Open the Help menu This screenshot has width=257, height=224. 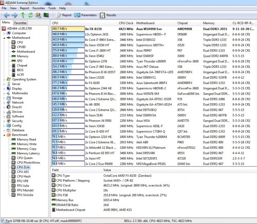[62, 8]
